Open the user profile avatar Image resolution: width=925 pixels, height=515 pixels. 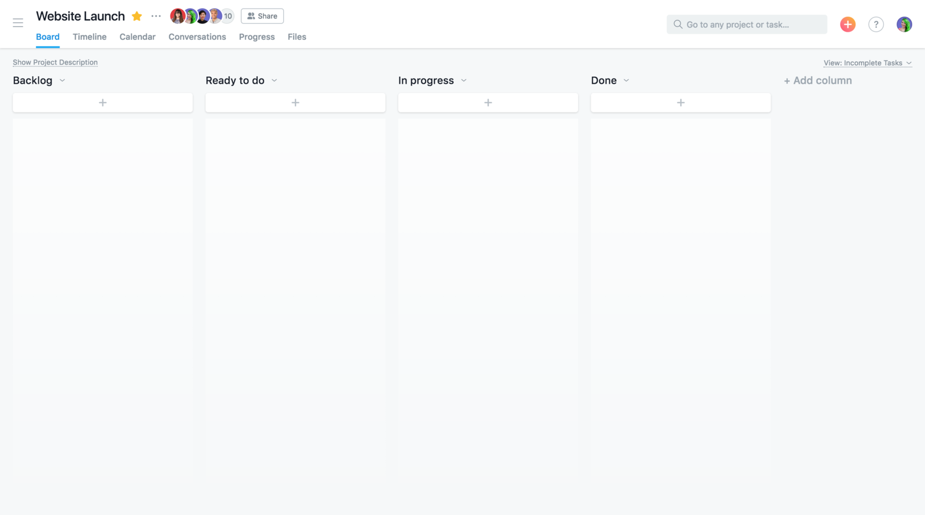pyautogui.click(x=904, y=24)
